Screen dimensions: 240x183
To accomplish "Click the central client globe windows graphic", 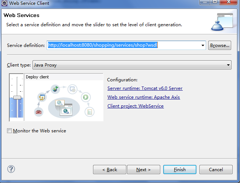I will pyautogui.click(x=64, y=108).
